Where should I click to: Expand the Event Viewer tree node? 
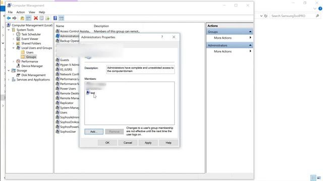click(x=14, y=39)
